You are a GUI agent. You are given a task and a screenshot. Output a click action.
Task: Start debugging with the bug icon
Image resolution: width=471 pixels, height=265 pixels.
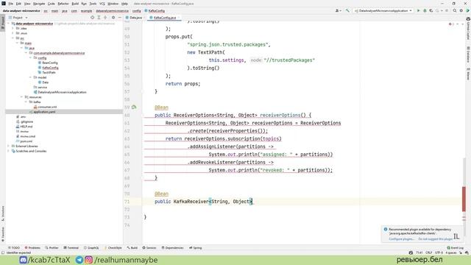pyautogui.click(x=425, y=10)
